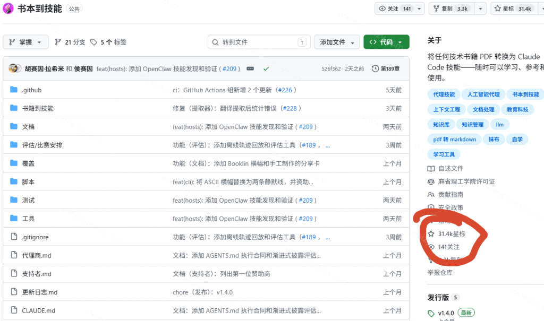Open pull request #228 link
Image resolution: width=544 pixels, height=321 pixels.
click(290, 108)
